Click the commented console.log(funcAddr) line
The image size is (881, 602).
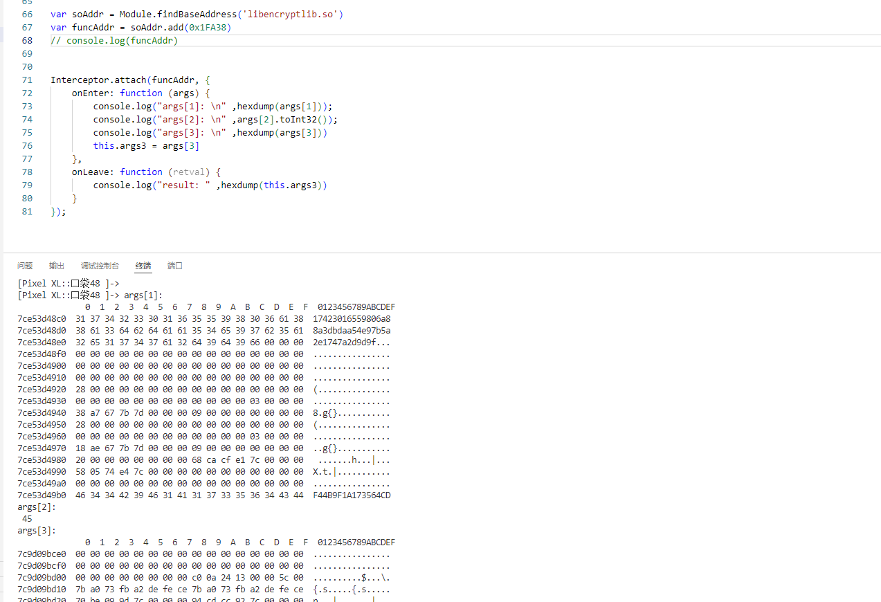point(114,41)
